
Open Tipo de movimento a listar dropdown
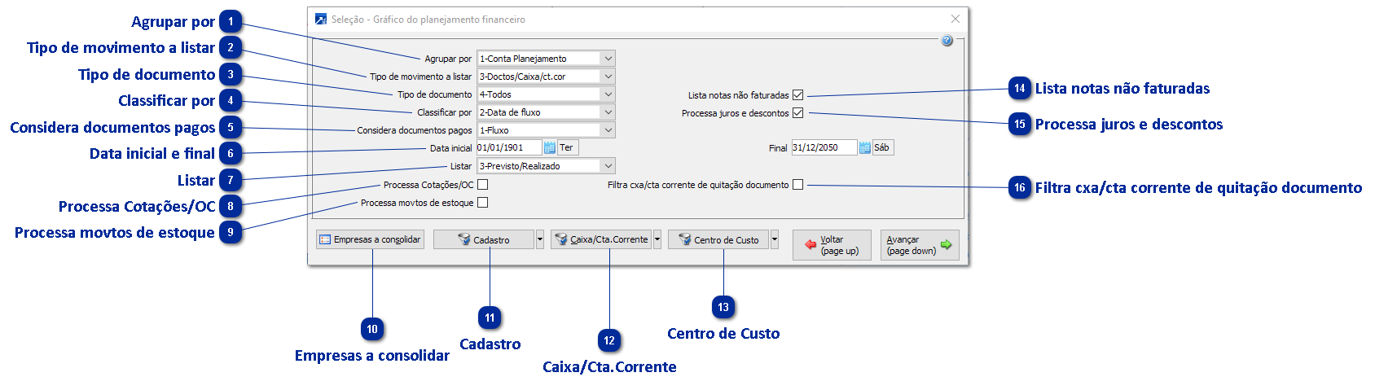(608, 77)
